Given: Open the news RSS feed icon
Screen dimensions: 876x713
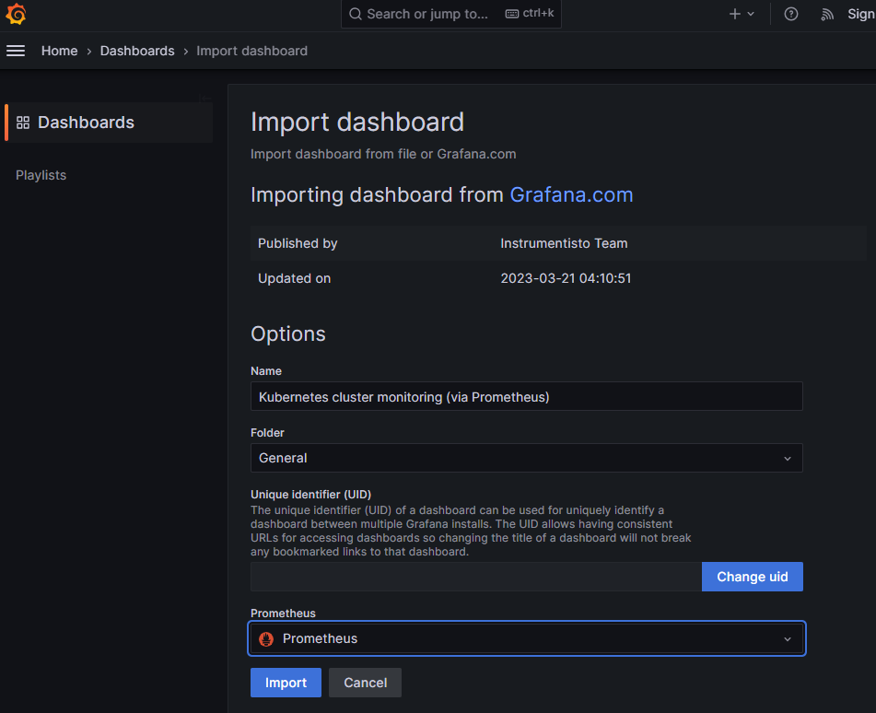Looking at the screenshot, I should (827, 15).
